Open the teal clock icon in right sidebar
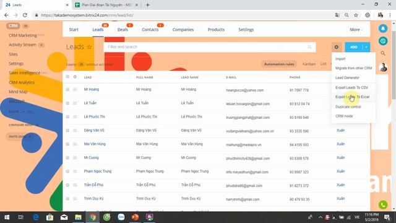The image size is (396, 223). tap(383, 41)
